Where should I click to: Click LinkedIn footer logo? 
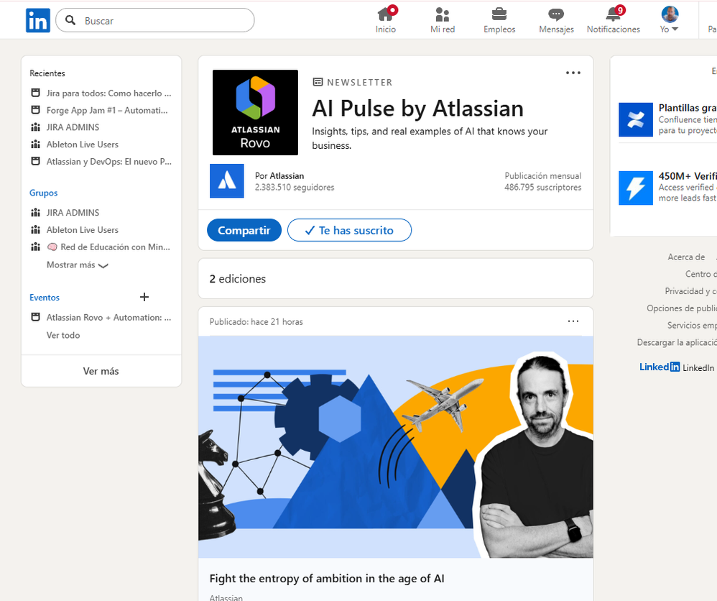coord(660,367)
